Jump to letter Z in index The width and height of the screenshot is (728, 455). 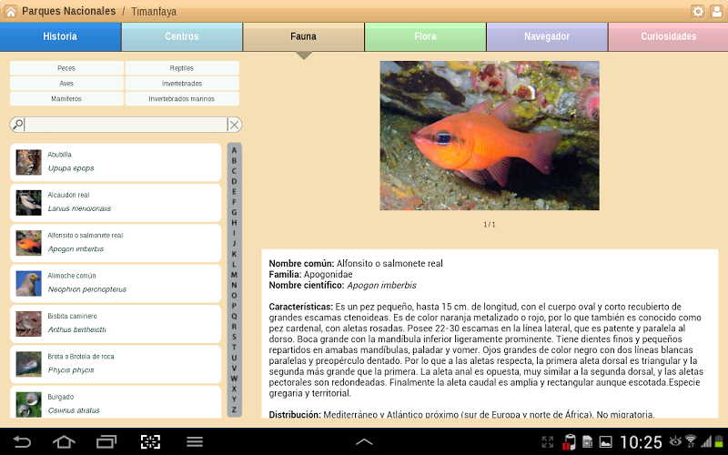pos(234,409)
